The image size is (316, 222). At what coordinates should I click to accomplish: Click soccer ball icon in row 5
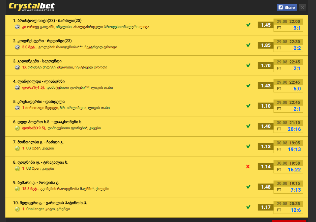[x=17, y=108]
